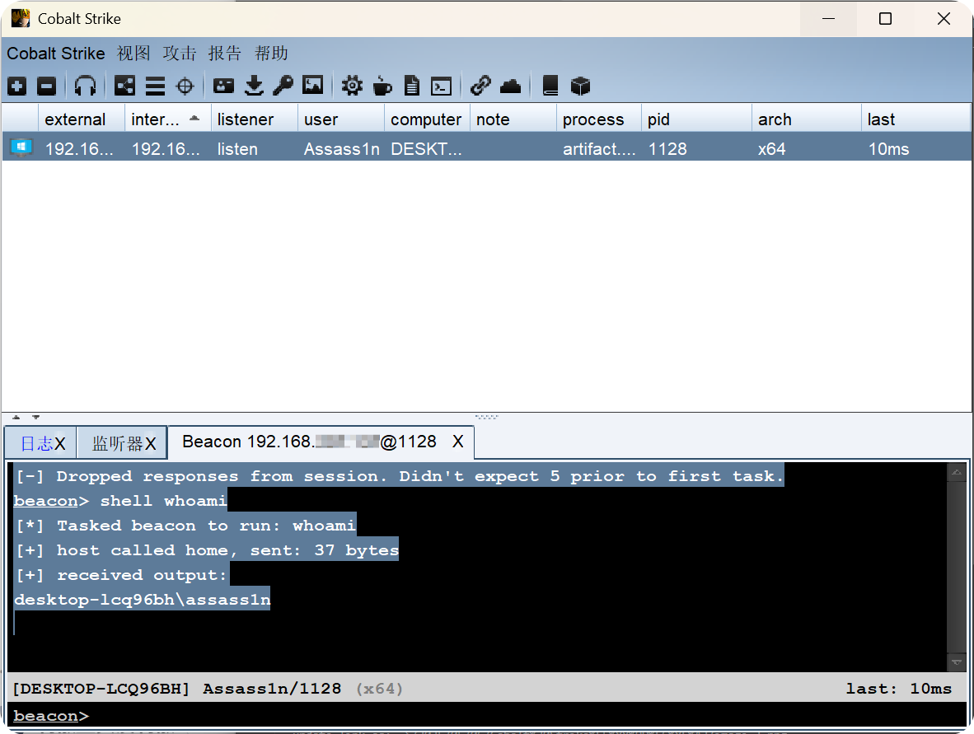Click the cloud Manage Web Server icon
This screenshot has height=734, width=974.
pyautogui.click(x=511, y=86)
